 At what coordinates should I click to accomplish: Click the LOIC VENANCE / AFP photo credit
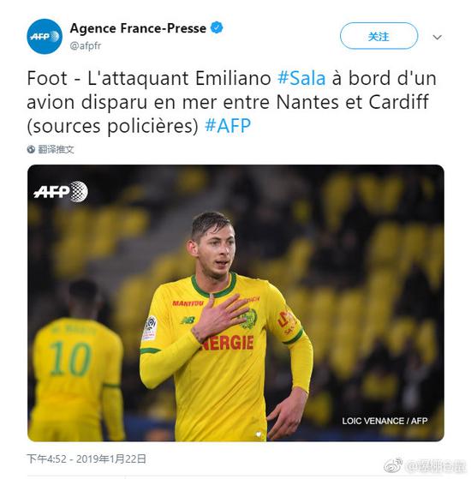click(385, 421)
